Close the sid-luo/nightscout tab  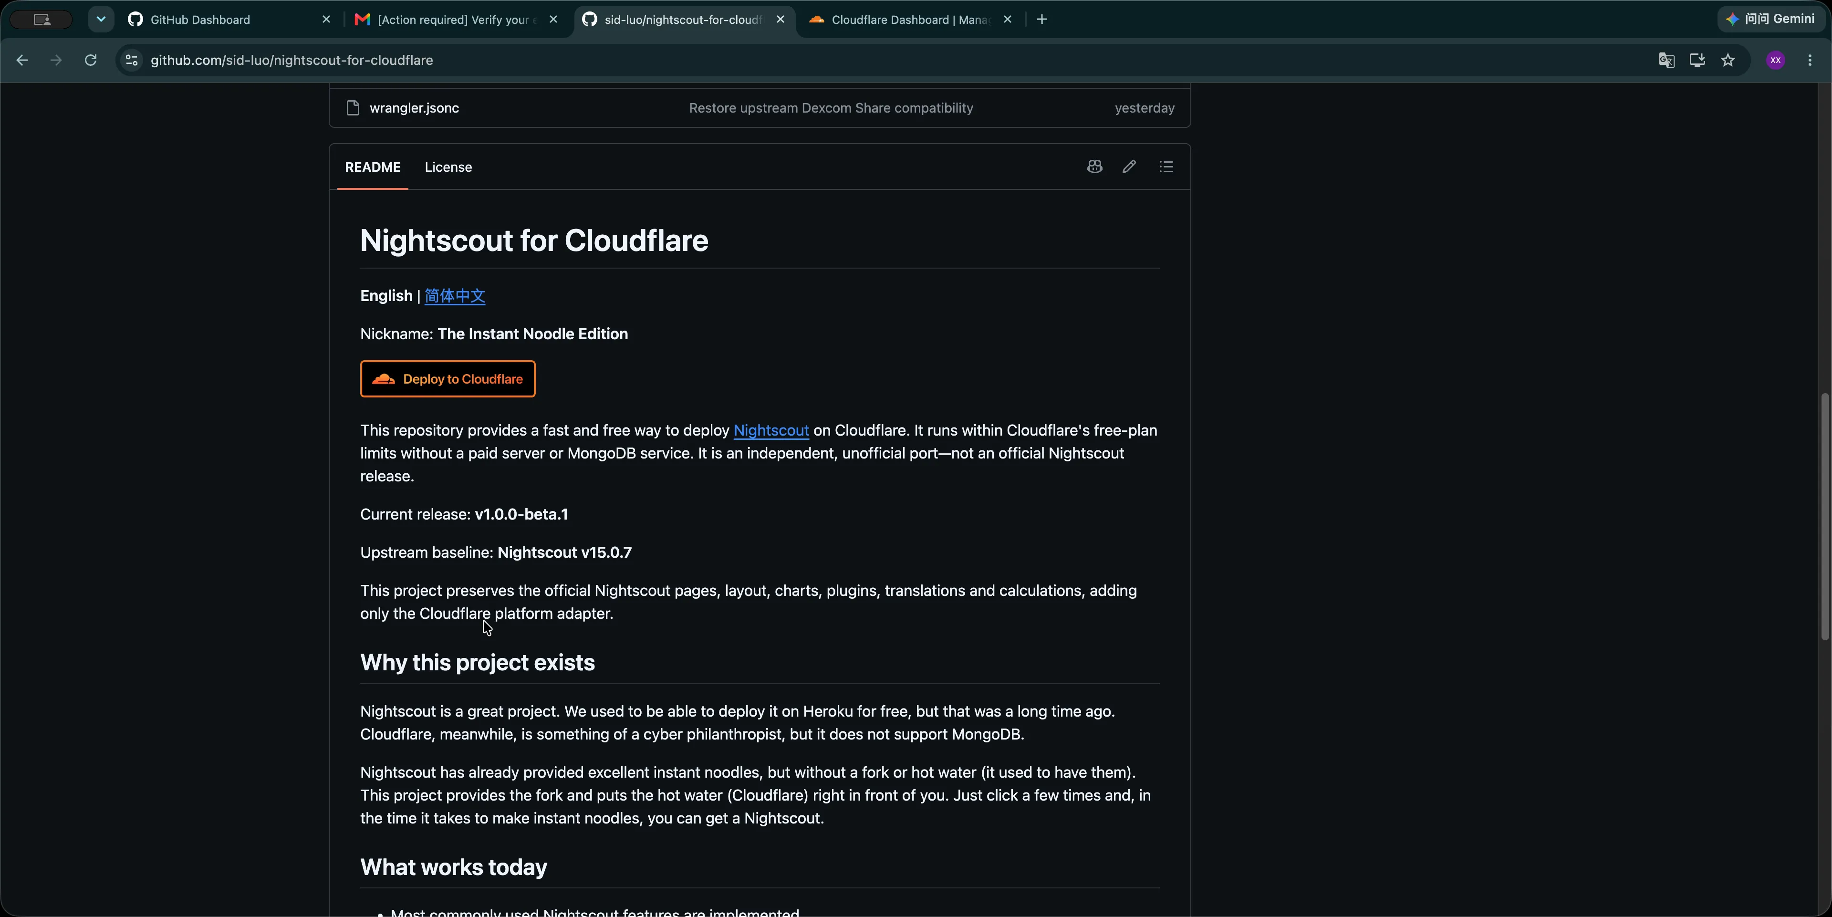coord(780,19)
